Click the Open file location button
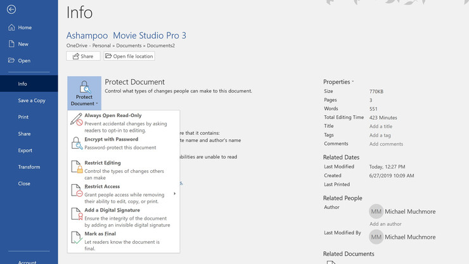 [x=129, y=56]
